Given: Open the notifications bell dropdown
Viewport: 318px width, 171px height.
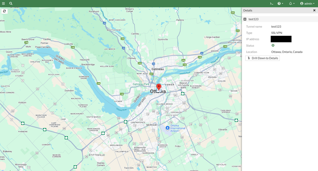Looking at the screenshot, I should 291,3.
